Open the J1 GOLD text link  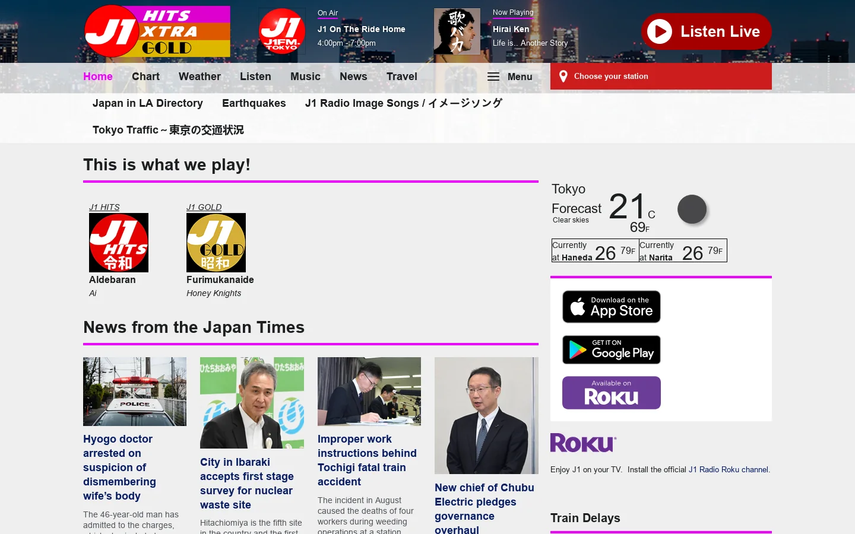(204, 207)
